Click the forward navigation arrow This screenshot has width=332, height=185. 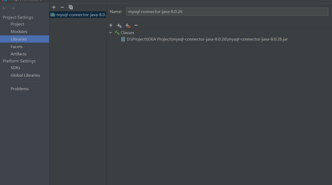[x=13, y=8]
